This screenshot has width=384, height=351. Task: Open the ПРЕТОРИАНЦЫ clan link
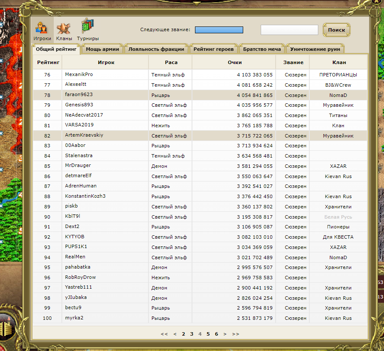(x=338, y=75)
